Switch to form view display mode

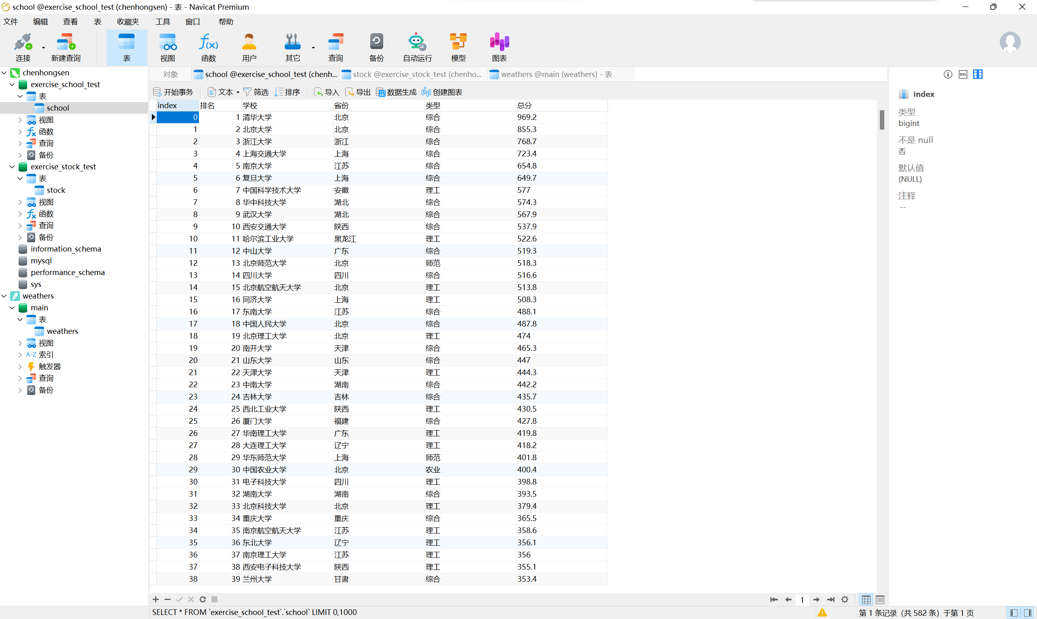pyautogui.click(x=880, y=600)
